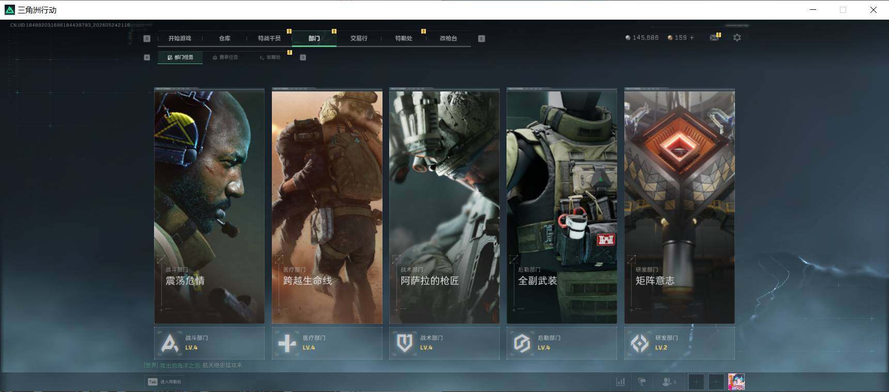Click the 145,686 currency balance
This screenshot has width=889, height=392.
point(646,38)
